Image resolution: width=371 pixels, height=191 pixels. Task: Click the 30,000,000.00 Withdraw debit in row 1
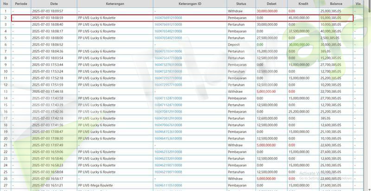[x=267, y=11]
